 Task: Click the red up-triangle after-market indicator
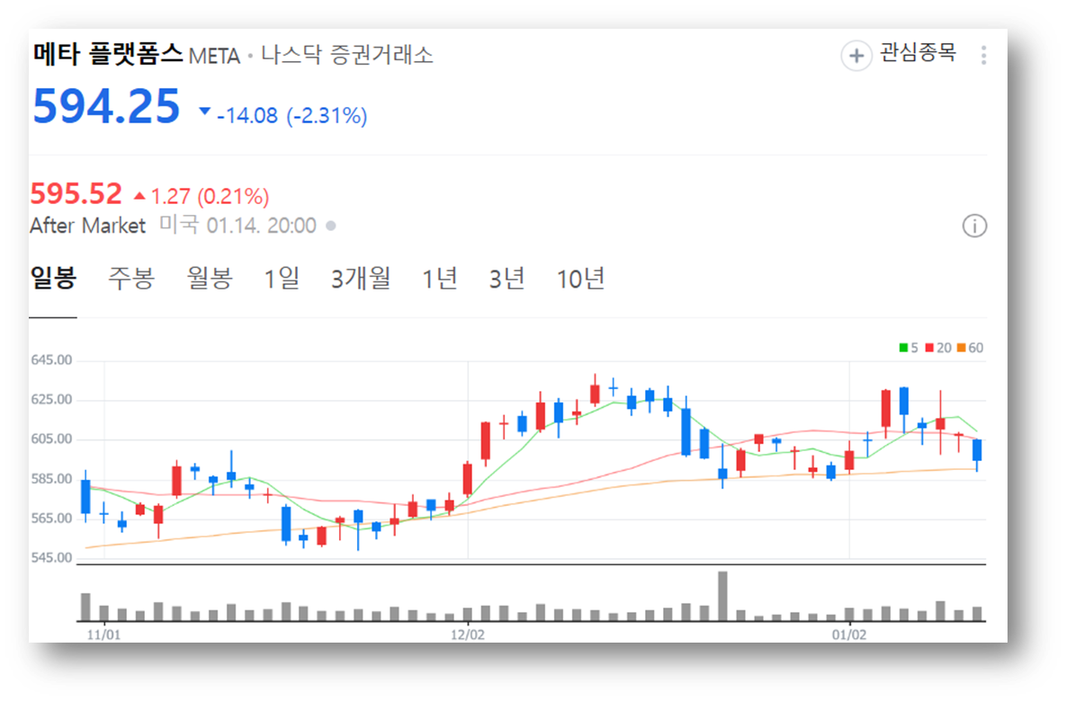[x=139, y=196]
